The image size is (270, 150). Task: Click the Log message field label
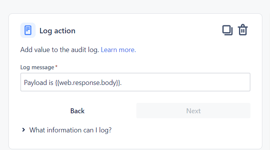tap(37, 67)
